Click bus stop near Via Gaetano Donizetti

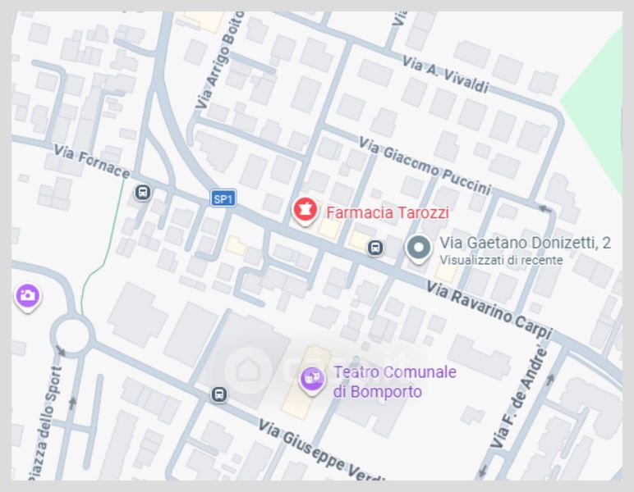click(x=374, y=248)
